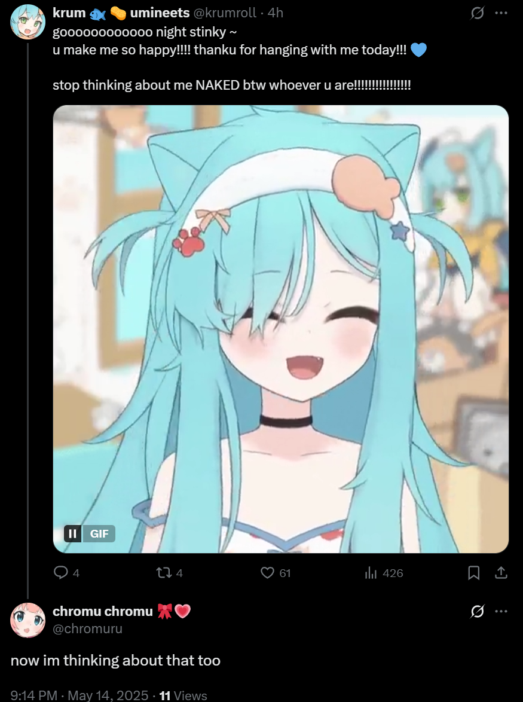Visit @krumroll handle link

[x=225, y=13]
